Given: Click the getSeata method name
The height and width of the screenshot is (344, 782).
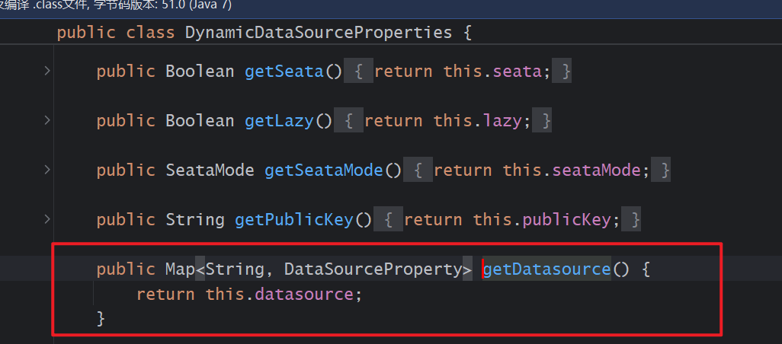Looking at the screenshot, I should pyautogui.click(x=284, y=72).
